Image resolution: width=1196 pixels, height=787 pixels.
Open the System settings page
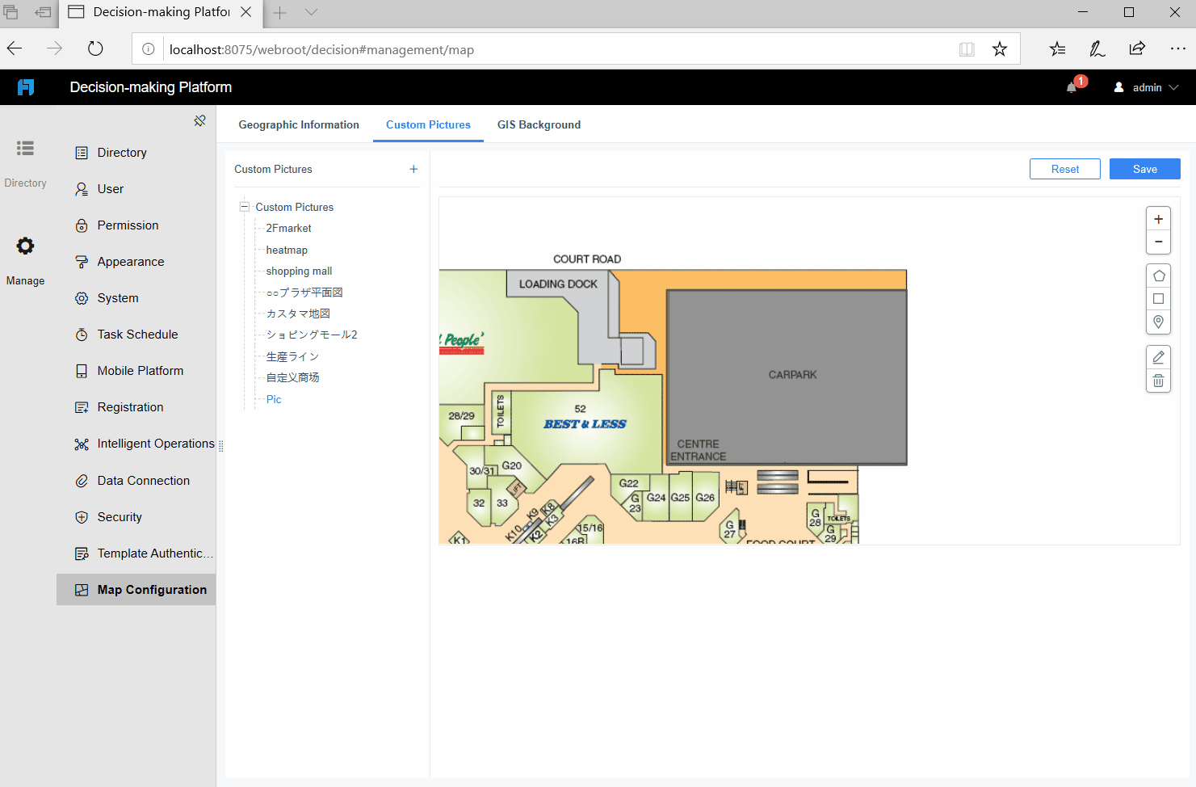click(116, 297)
